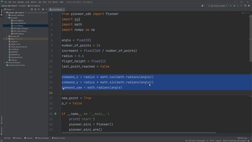Select README.md file
252x142 pixels.
click(x=14, y=54)
